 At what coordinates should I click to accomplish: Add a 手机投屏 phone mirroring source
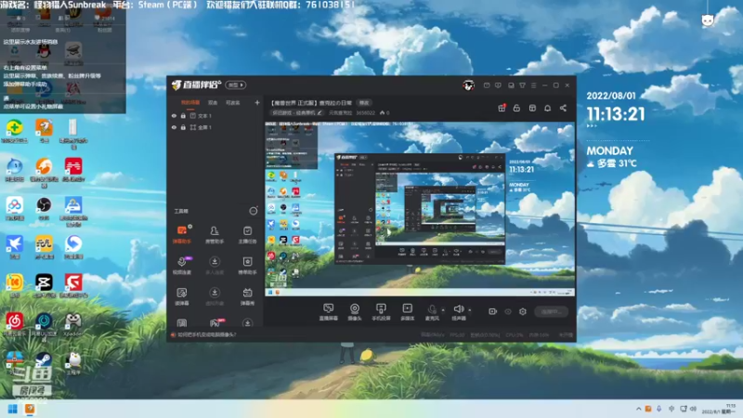click(x=381, y=312)
